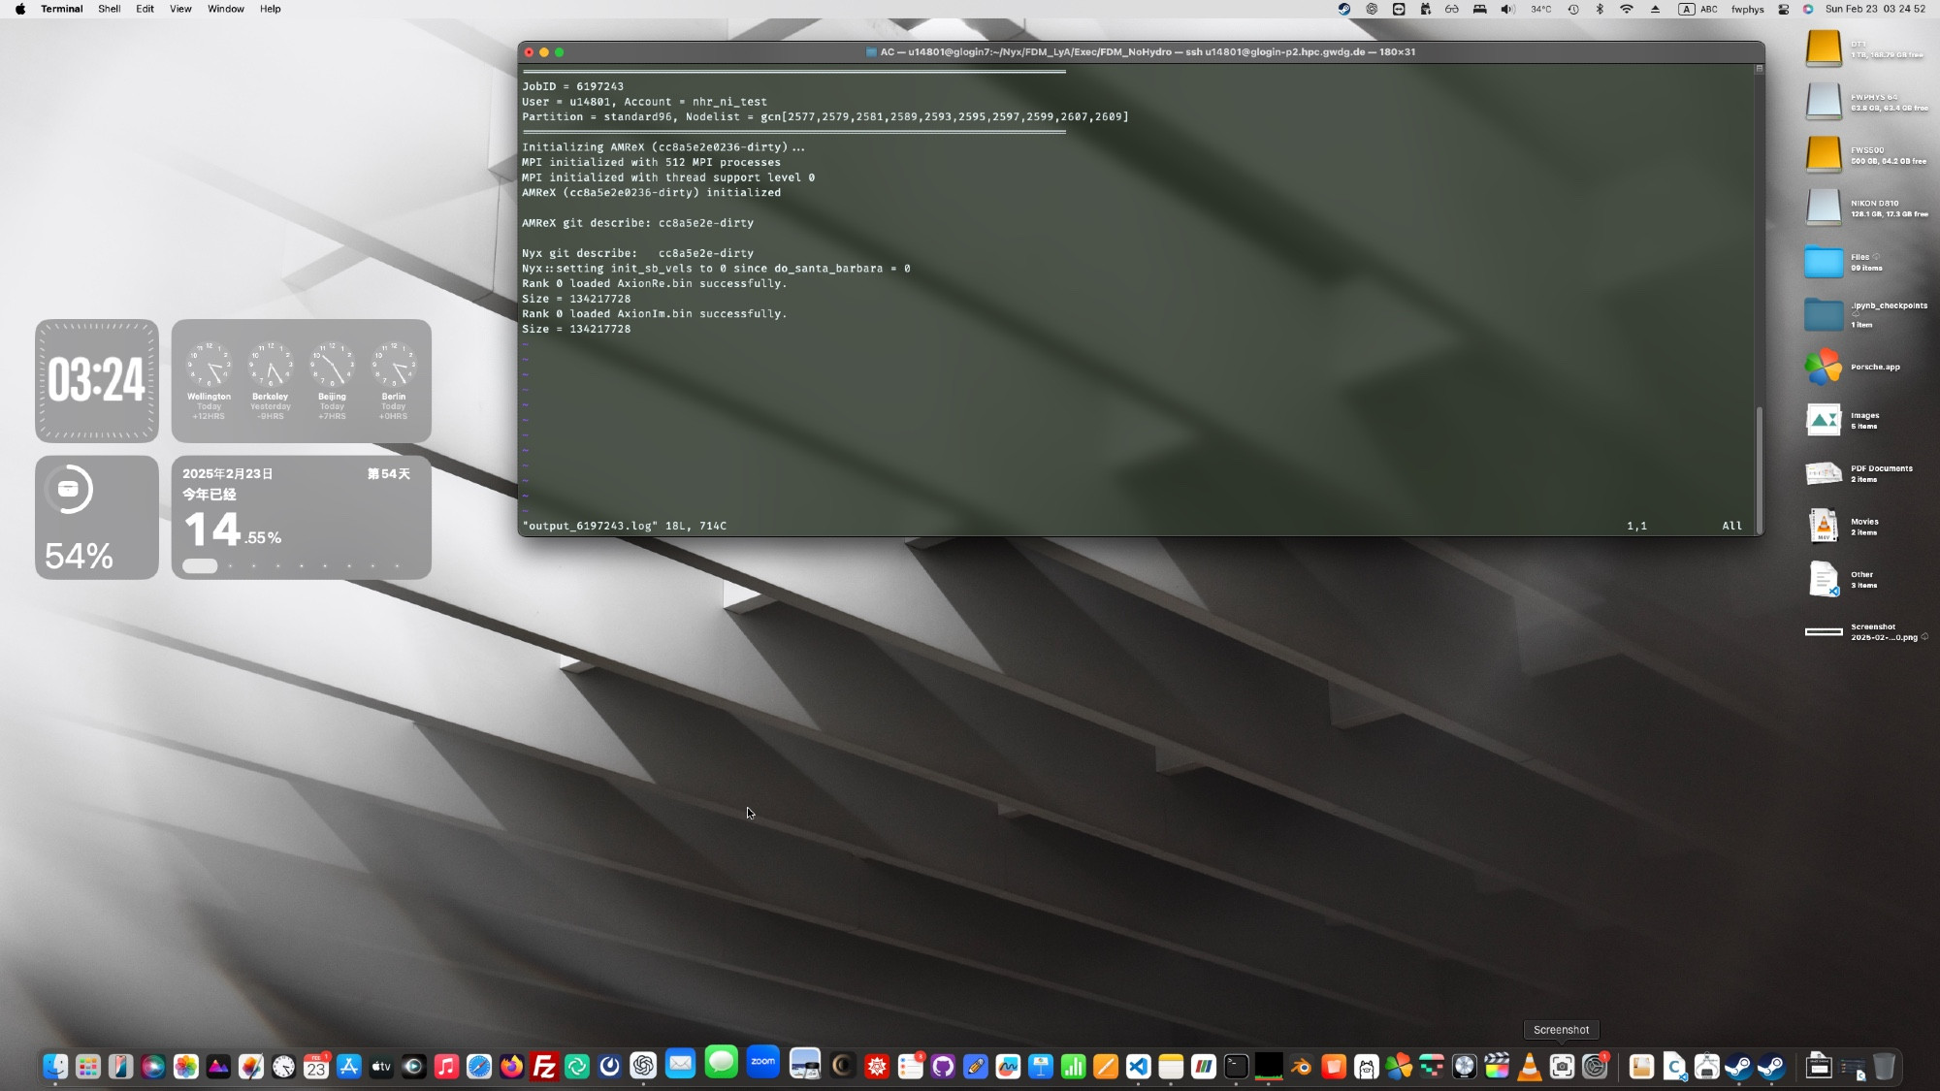The width and height of the screenshot is (1940, 1091).
Task: Open the volume control in menu bar
Action: click(1507, 9)
